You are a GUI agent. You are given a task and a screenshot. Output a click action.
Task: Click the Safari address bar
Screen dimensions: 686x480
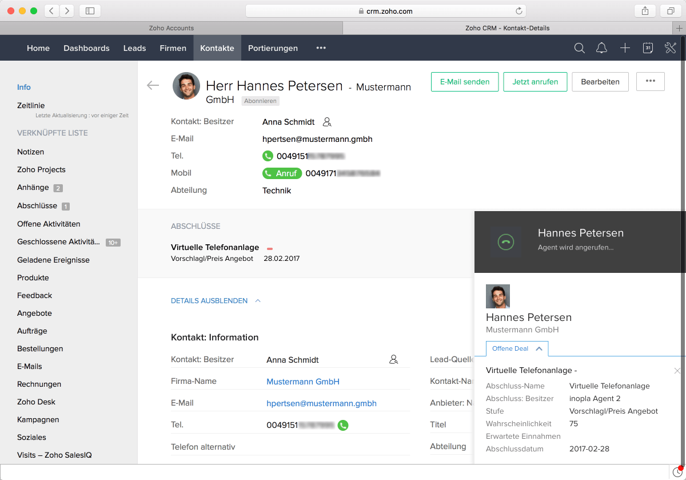pyautogui.click(x=386, y=11)
